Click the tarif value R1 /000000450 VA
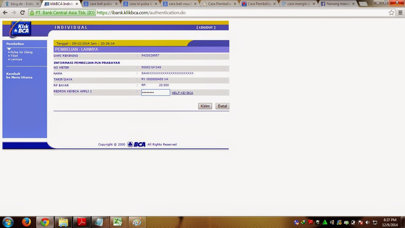This screenshot has height=228, width=405. coord(155,79)
